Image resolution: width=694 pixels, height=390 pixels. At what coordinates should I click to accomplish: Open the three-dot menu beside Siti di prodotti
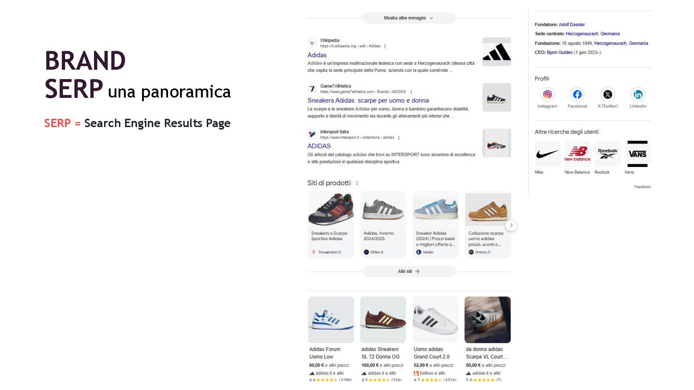pyautogui.click(x=357, y=183)
